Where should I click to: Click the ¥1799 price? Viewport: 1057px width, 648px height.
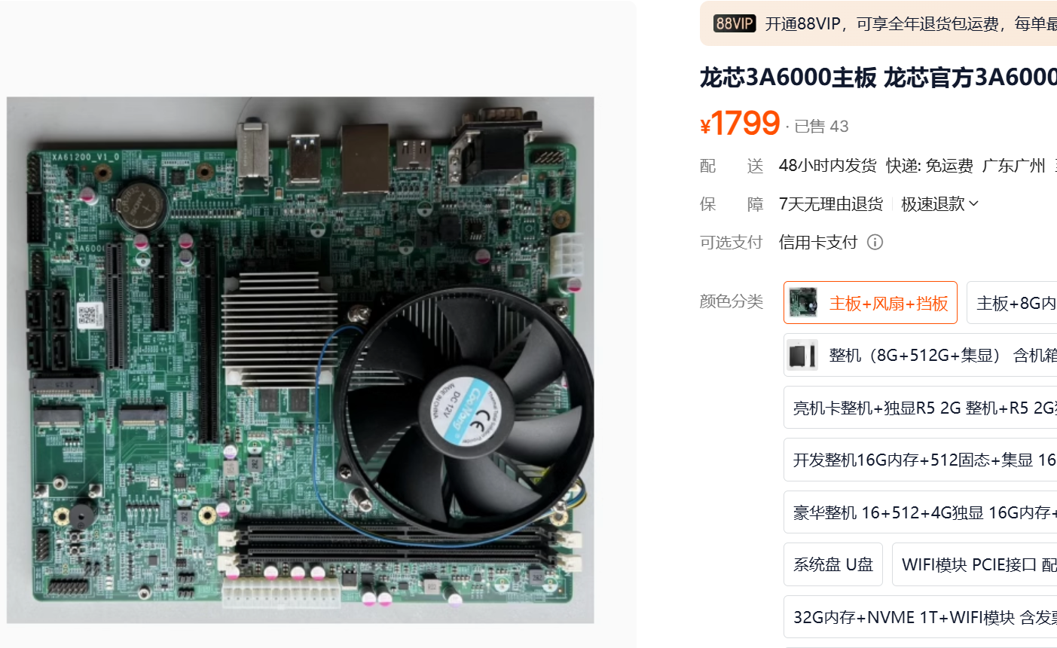[x=740, y=123]
